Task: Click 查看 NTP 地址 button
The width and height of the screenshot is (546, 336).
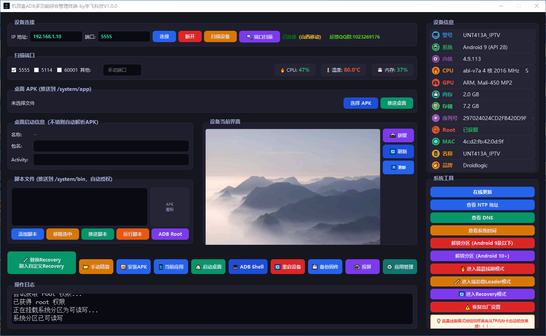Action: tap(483, 205)
